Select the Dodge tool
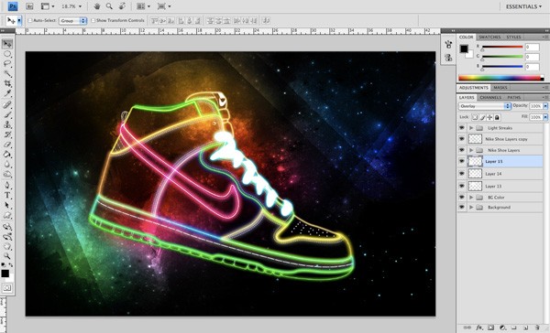Viewport: 550px width, 333px height. click(x=7, y=174)
